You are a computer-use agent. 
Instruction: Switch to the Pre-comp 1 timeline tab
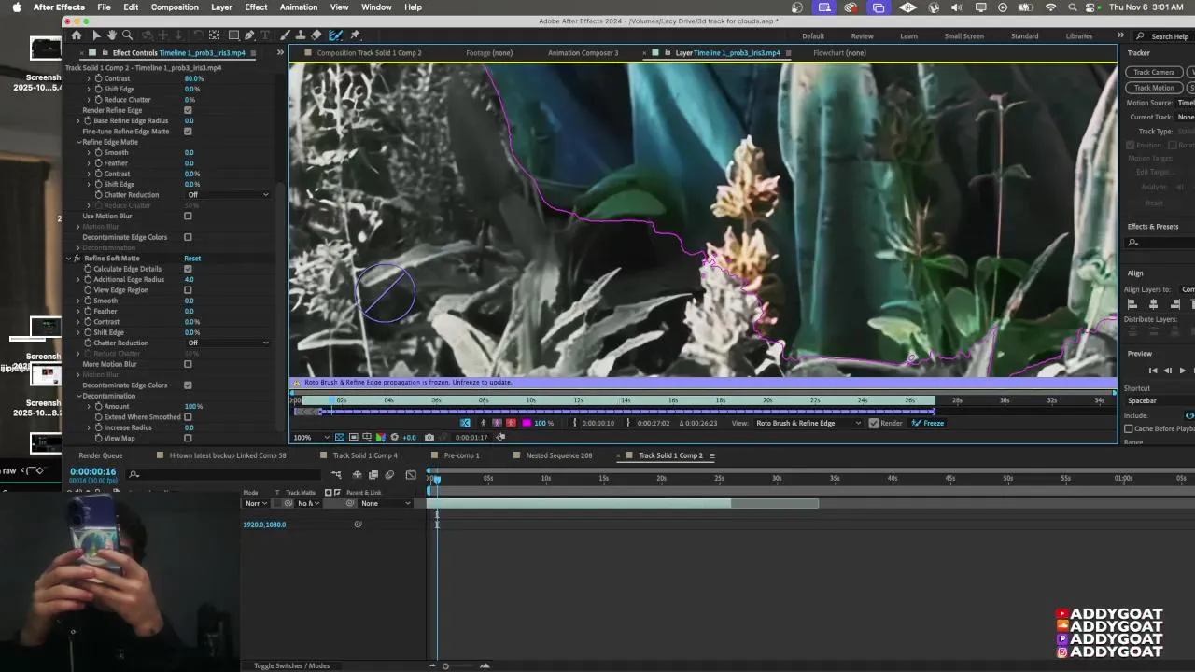pyautogui.click(x=461, y=455)
